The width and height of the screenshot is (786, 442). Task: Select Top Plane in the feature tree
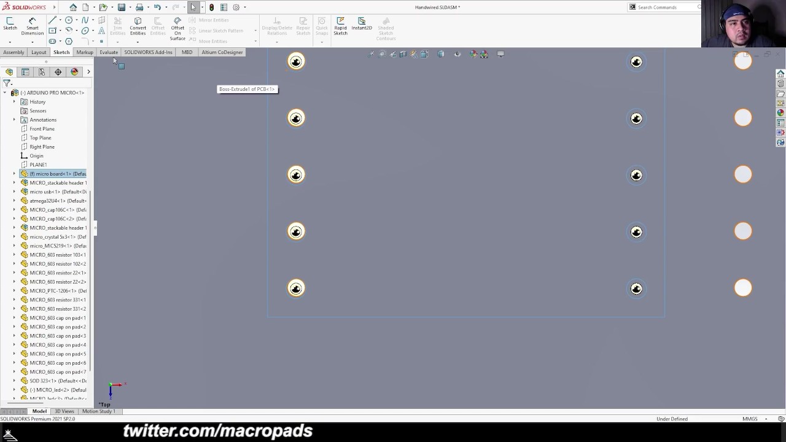coord(41,138)
